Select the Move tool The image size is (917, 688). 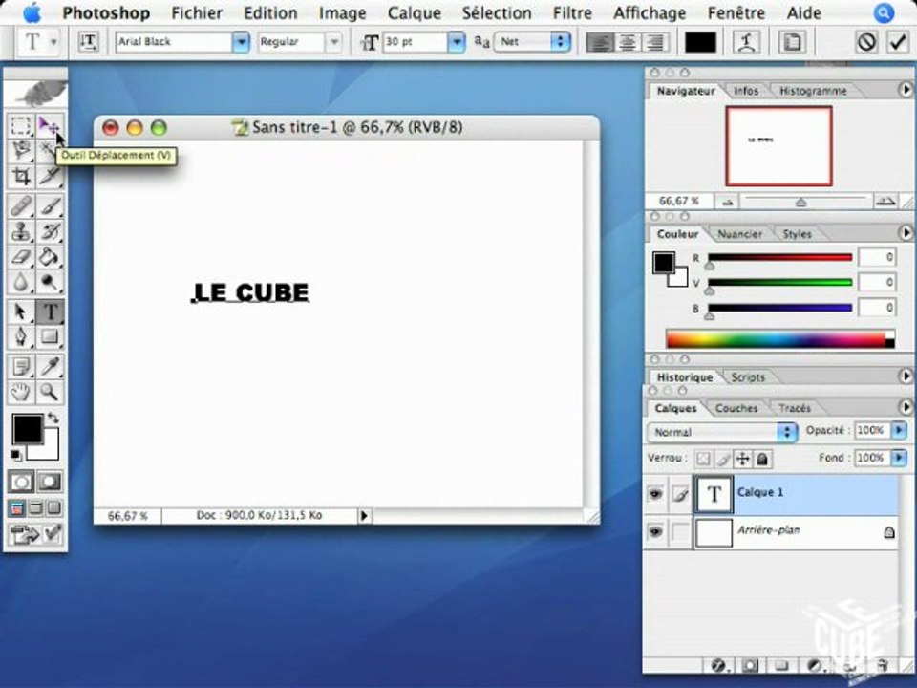tap(49, 125)
